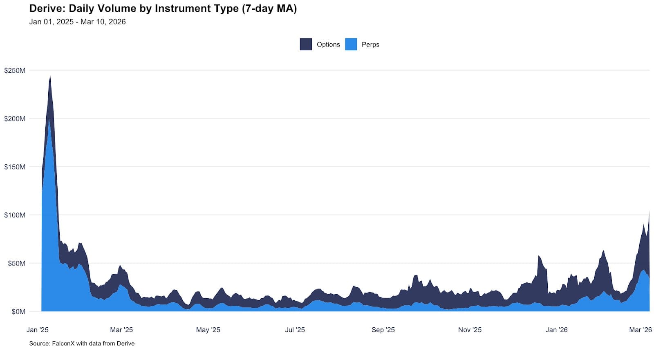Click the $200M y-axis label

click(x=15, y=119)
